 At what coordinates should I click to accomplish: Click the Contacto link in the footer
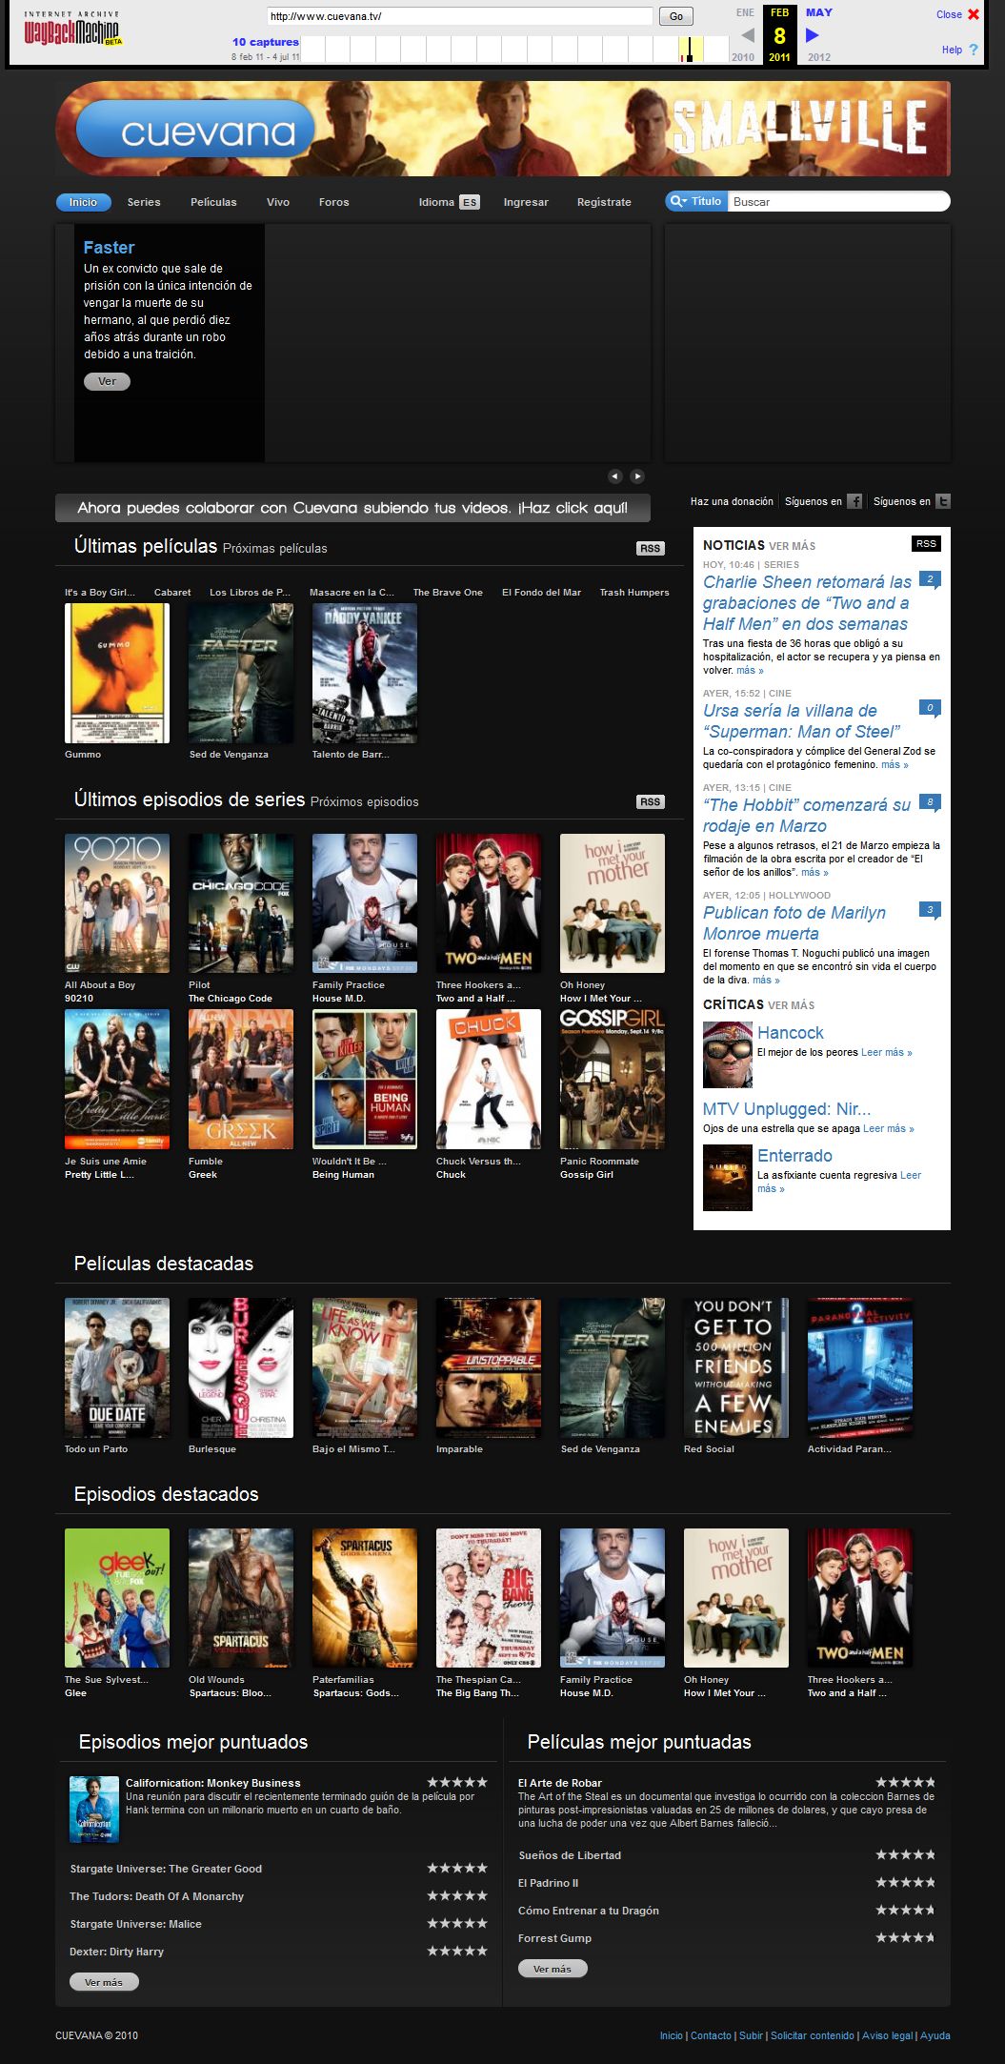coord(711,2035)
